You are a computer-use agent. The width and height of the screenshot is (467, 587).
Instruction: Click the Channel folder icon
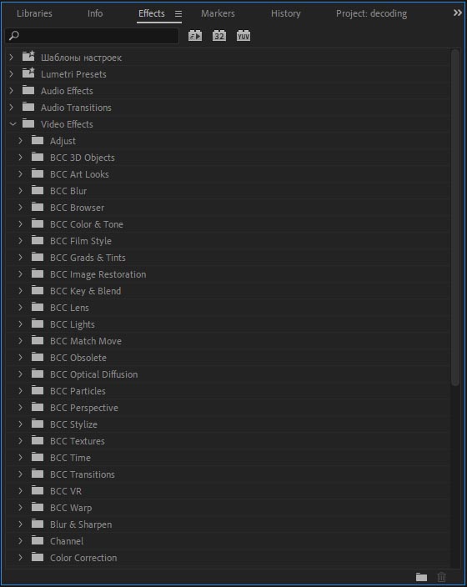(38, 540)
